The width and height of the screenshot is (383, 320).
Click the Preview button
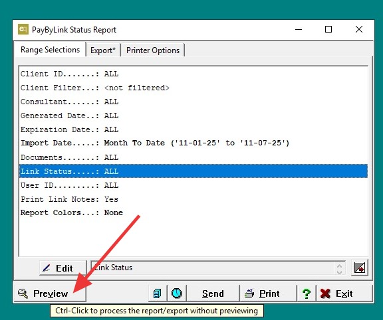click(x=50, y=293)
